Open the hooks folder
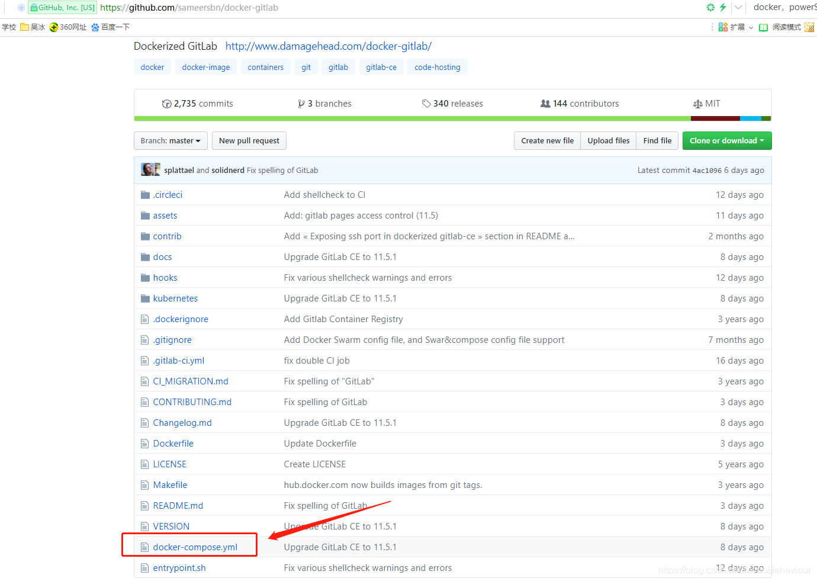This screenshot has height=581, width=817. [x=165, y=278]
